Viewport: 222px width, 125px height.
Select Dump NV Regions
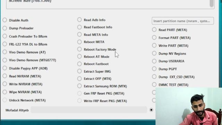154,53
